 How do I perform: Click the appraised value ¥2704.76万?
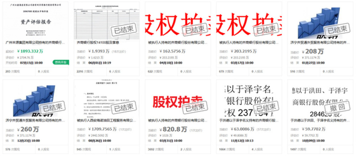click(x=26, y=57)
